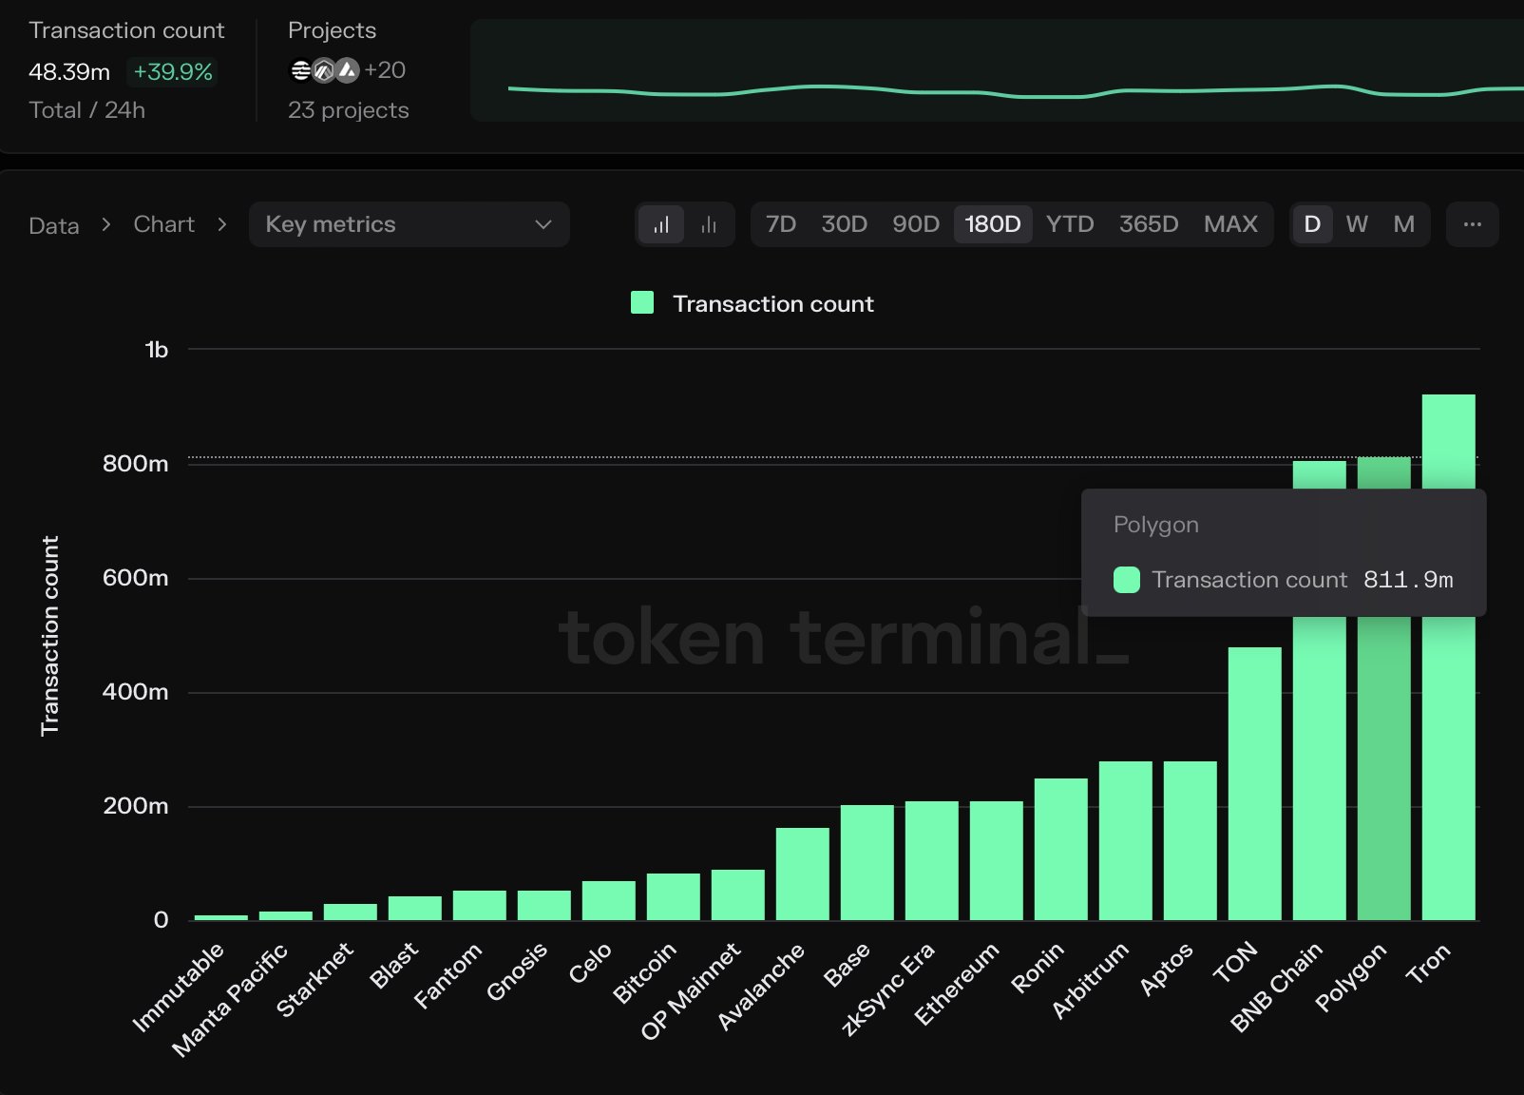
Task: Click the +20 more projects count
Action: click(385, 70)
